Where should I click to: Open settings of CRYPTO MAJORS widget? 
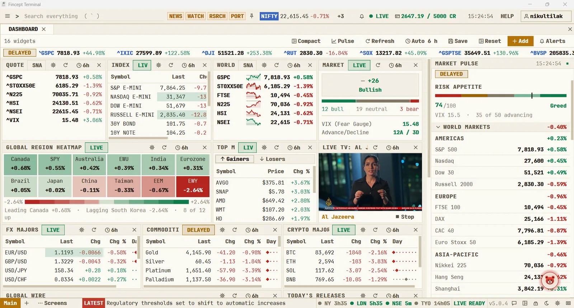pyautogui.click(x=363, y=230)
